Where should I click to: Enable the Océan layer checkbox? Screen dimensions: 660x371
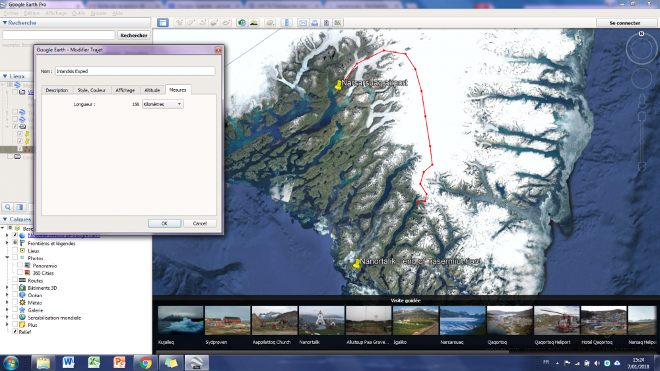point(15,295)
